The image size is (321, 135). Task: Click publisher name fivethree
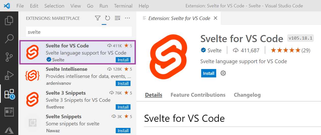click(55, 107)
